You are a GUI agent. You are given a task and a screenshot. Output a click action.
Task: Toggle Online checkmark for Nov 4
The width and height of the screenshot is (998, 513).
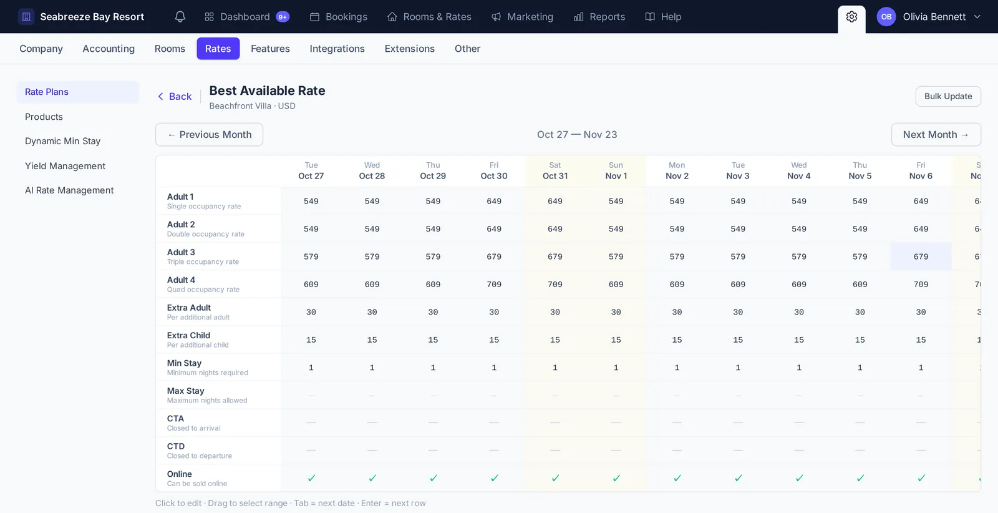pyautogui.click(x=799, y=478)
